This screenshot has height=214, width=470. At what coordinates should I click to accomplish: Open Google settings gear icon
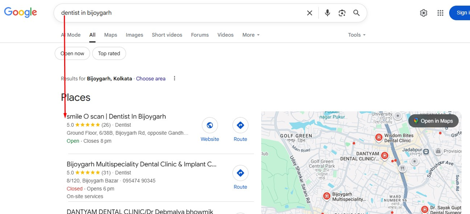pos(424,13)
